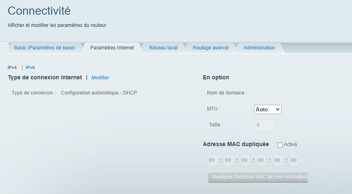Open the Basic (Paramètres de base) tab
Image resolution: width=352 pixels, height=194 pixels.
click(x=45, y=48)
